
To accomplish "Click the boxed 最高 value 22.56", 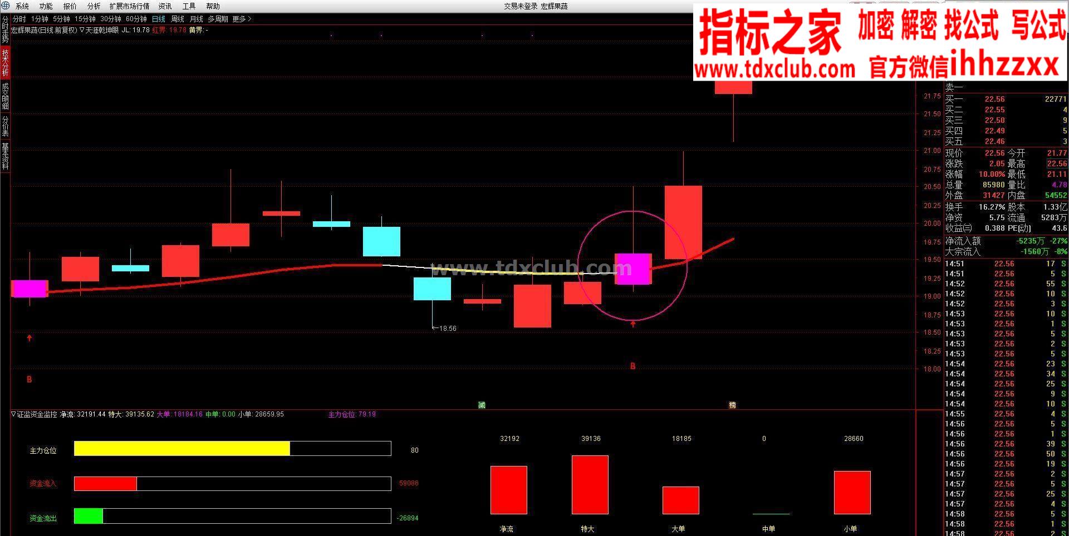I will [x=1057, y=164].
